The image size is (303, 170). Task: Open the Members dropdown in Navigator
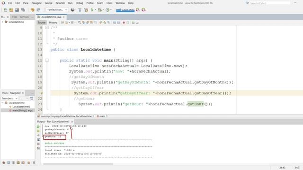click(9, 98)
